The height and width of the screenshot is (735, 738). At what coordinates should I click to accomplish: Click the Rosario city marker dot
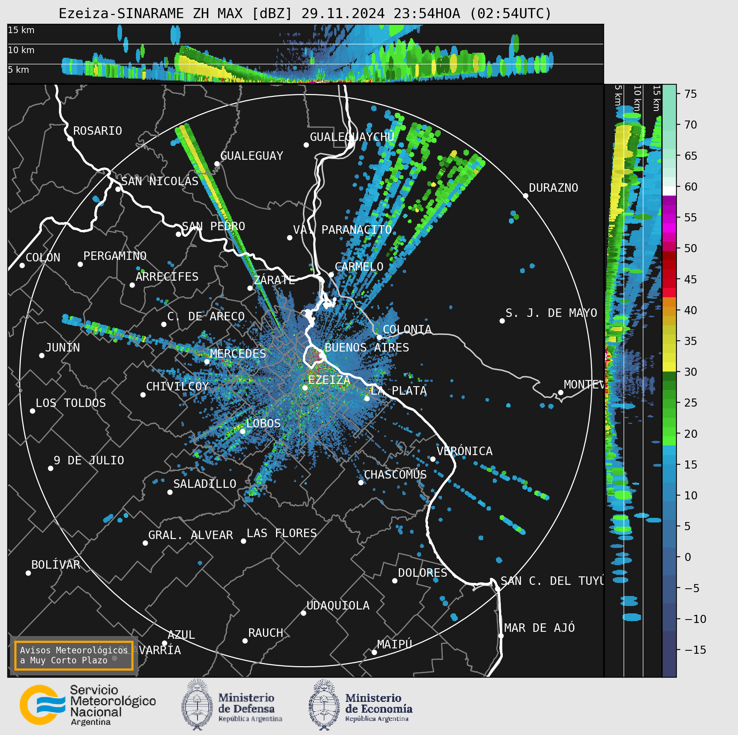tap(70, 139)
